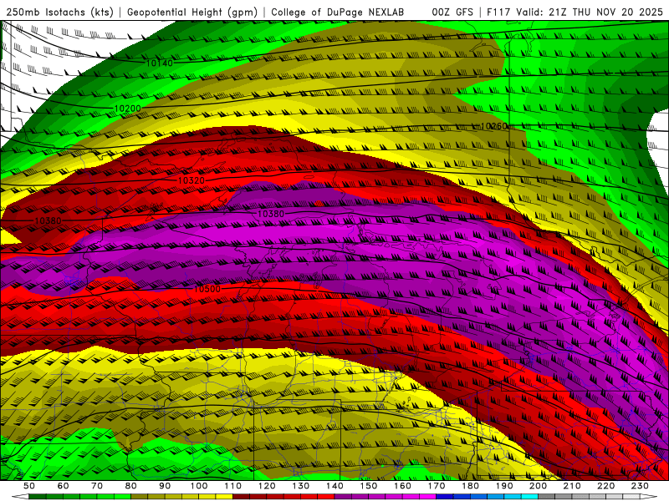Click the 60 knot legend value
The height and width of the screenshot is (501, 669).
63,486
